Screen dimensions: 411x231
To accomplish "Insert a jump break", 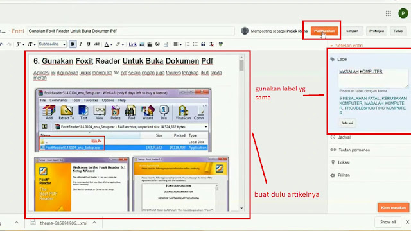I will click(166, 44).
